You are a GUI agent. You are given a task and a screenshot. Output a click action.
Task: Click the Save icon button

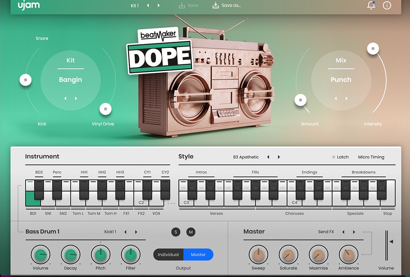tap(189, 5)
